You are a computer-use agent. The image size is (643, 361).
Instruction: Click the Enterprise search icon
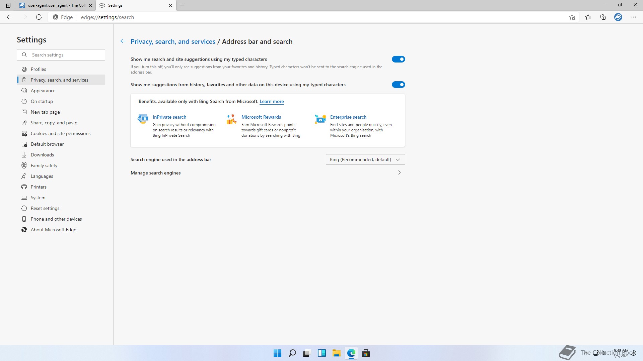coord(320,119)
